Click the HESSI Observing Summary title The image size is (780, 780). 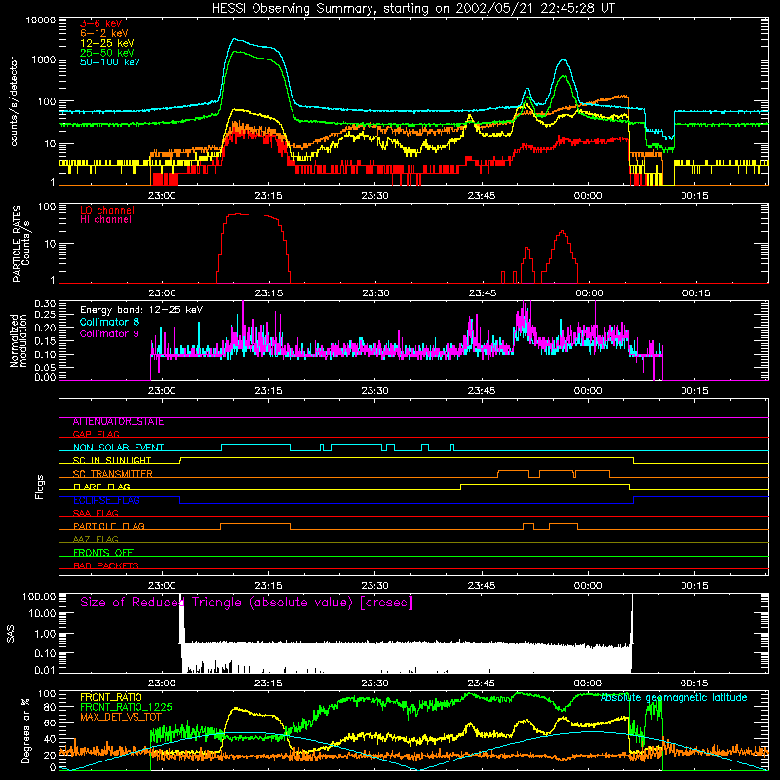(x=413, y=8)
